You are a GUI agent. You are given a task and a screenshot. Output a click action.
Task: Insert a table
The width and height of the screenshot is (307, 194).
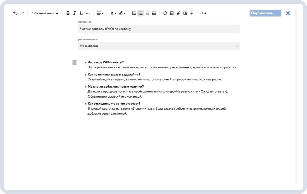coord(172,13)
